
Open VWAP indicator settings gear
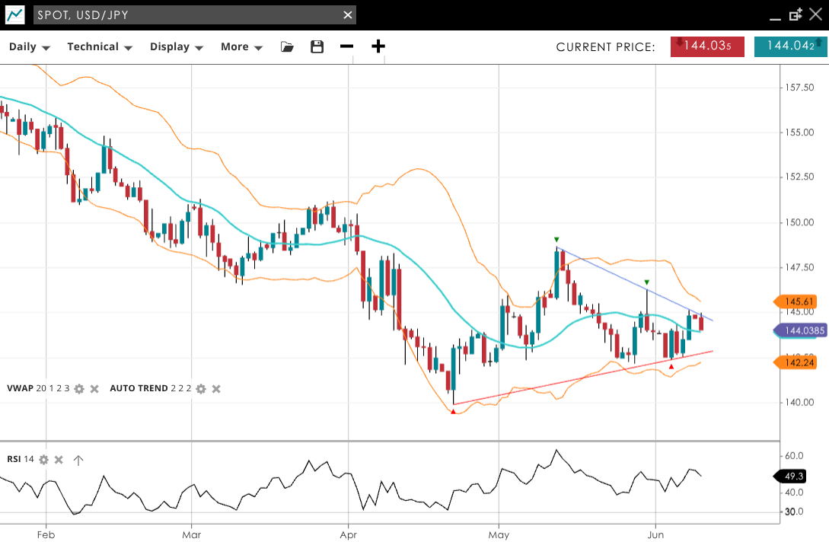(x=79, y=389)
